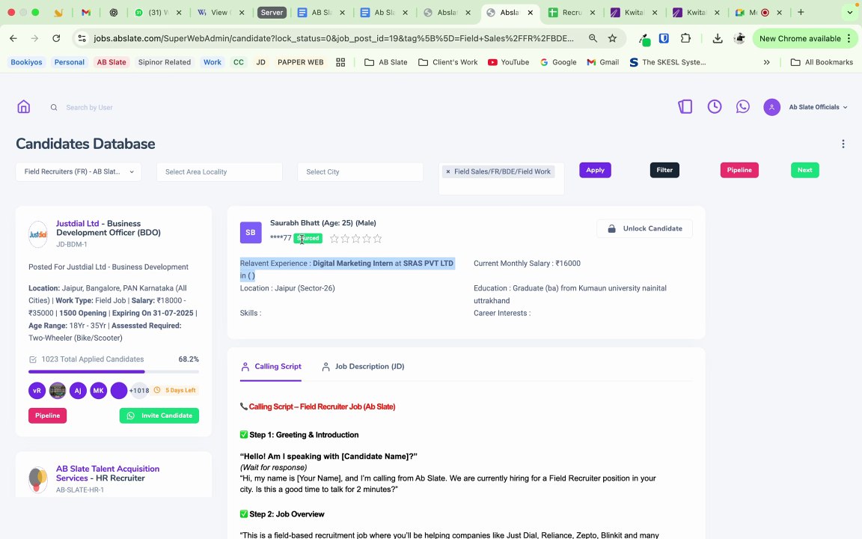Open a new browser tab
The image size is (862, 539).
[801, 12]
